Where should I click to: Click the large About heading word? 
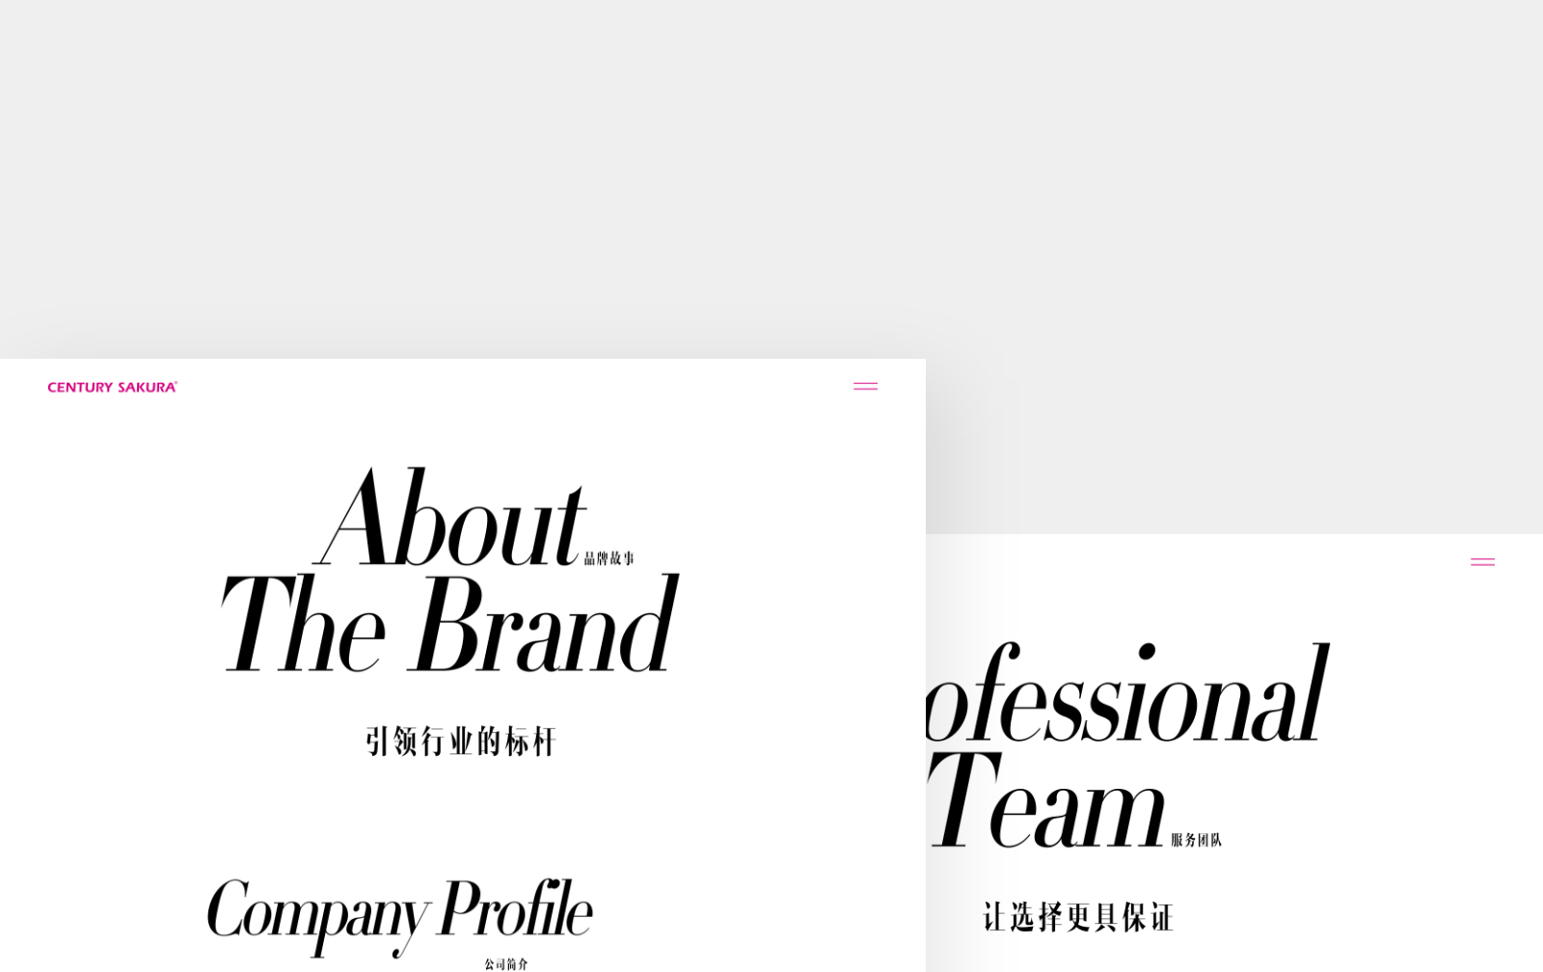click(449, 518)
